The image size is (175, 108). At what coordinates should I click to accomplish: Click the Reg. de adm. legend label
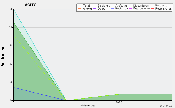(x=142, y=8)
